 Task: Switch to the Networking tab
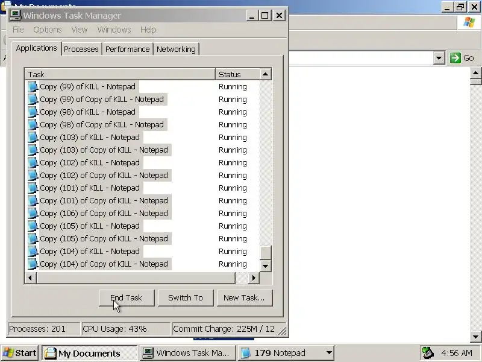pos(176,49)
